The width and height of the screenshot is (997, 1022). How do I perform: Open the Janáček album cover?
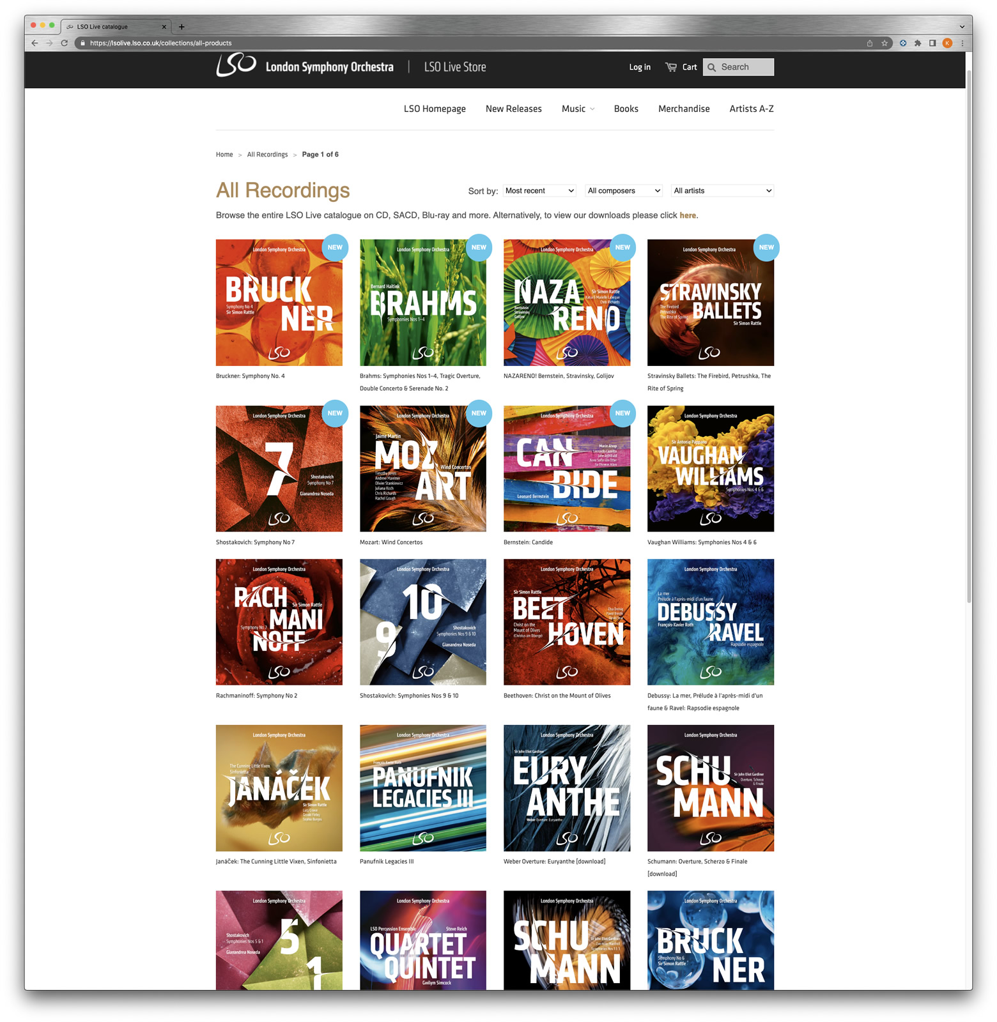(279, 788)
